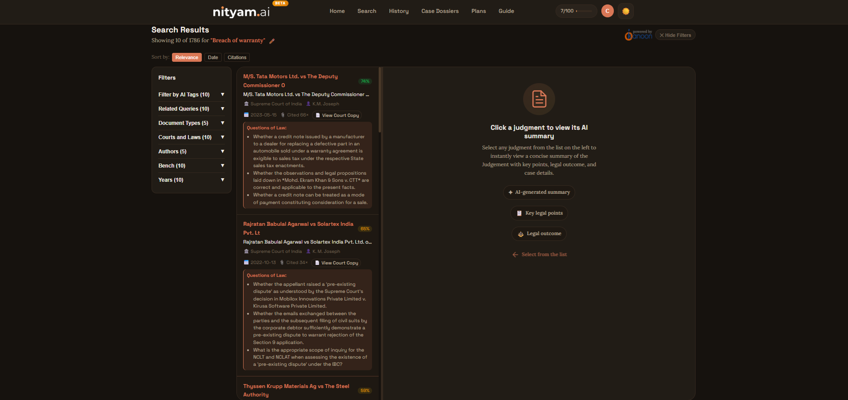Open the Case Dossiers menu
This screenshot has width=848, height=400.
click(440, 11)
